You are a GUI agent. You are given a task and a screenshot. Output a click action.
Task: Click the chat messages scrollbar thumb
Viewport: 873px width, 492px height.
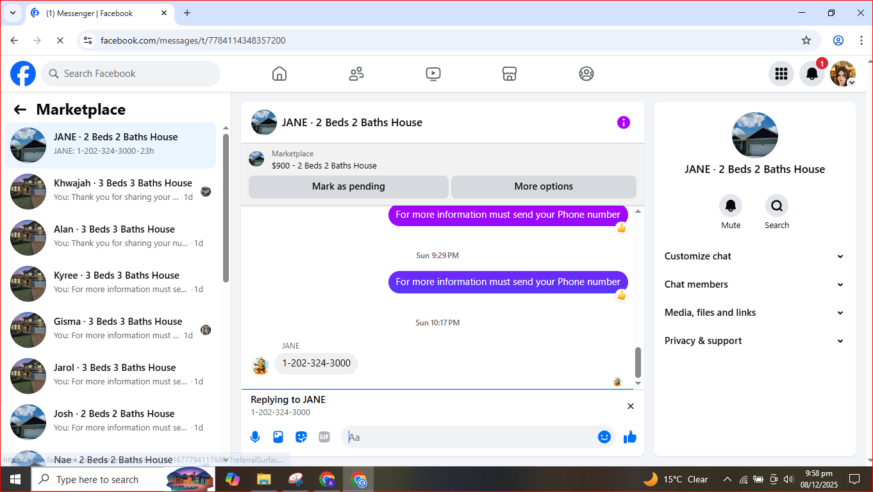tap(638, 363)
